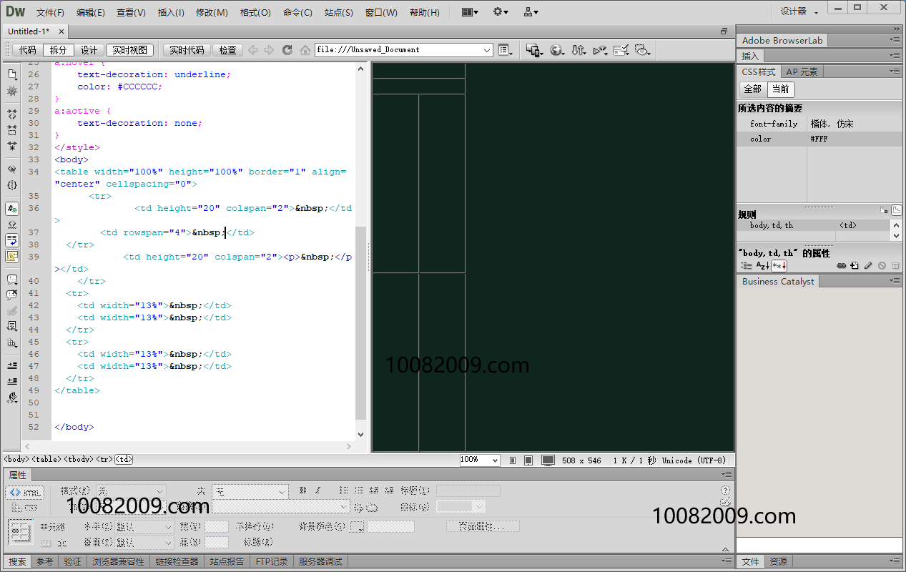The image size is (906, 572).
Task: Click the refresh design view icon
Action: [x=287, y=50]
